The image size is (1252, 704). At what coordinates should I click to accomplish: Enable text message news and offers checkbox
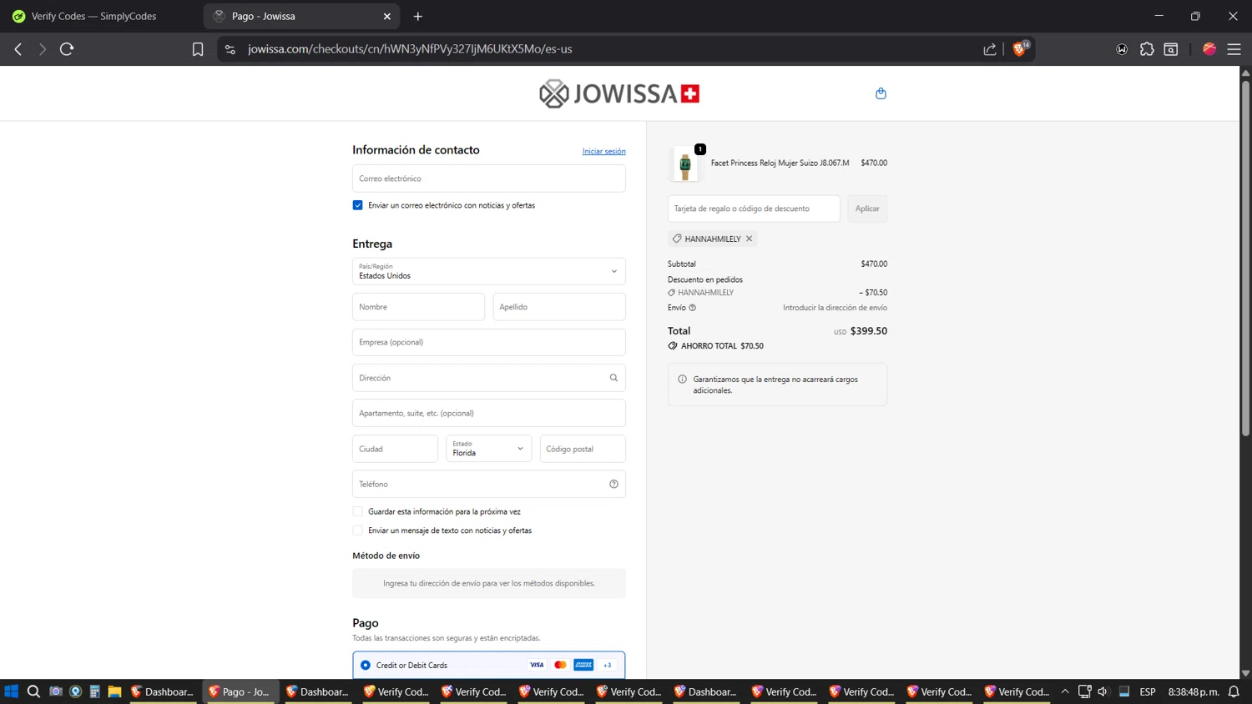[357, 531]
